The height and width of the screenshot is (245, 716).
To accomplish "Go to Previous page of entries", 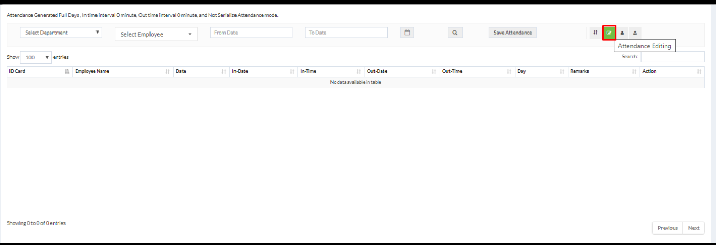I will coord(667,228).
